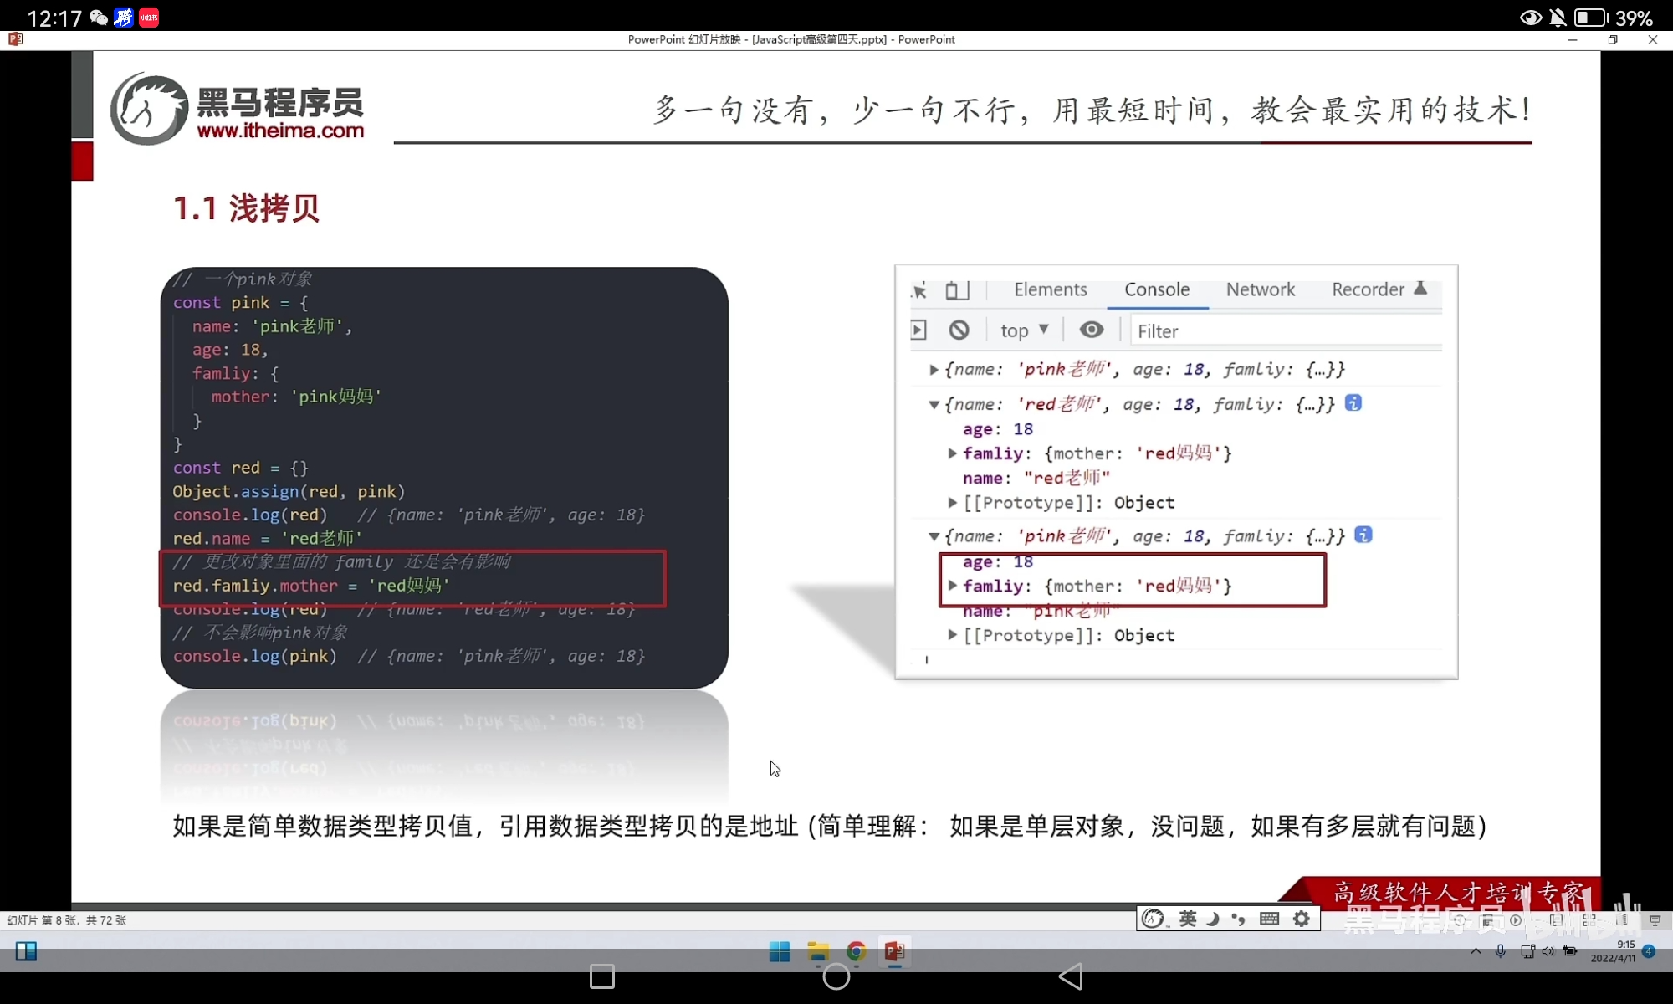Open PowerPoint from the taskbar
Image resolution: width=1673 pixels, height=1004 pixels.
[894, 951]
